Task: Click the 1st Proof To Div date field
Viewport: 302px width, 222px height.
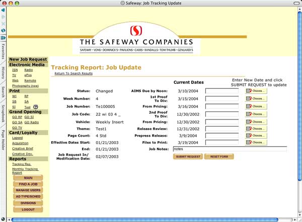Action: coord(222,98)
